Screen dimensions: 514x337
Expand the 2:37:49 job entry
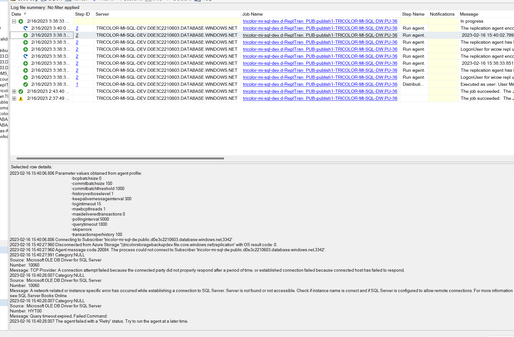(x=14, y=98)
